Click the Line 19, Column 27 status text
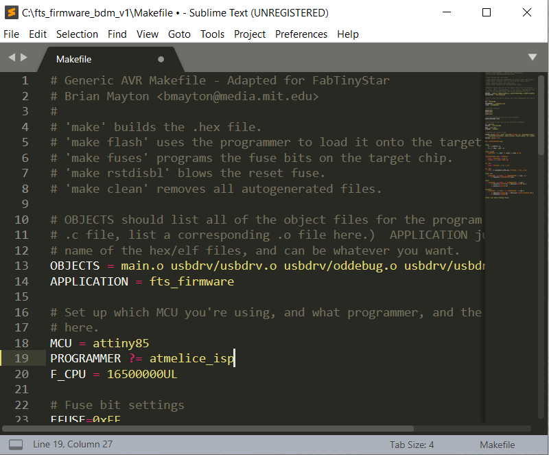 point(73,444)
